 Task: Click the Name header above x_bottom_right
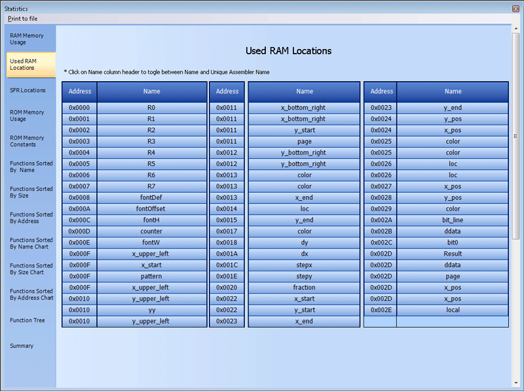[x=304, y=92]
